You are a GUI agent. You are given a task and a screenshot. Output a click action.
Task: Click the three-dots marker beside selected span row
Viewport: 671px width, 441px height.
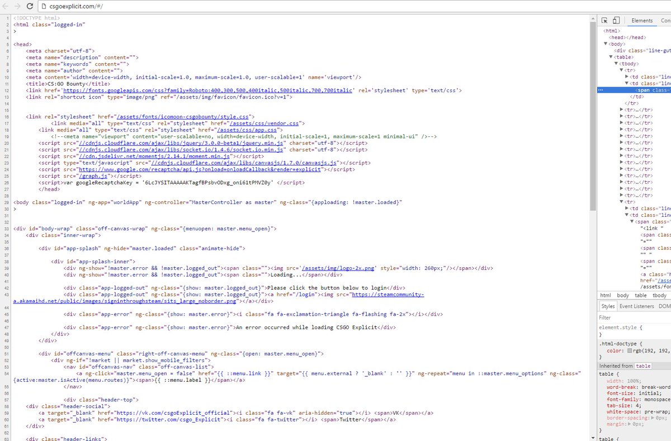pyautogui.click(x=600, y=90)
